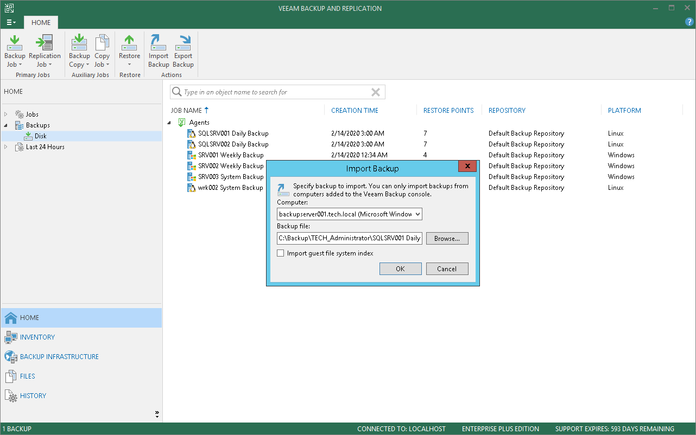Click the Export Backup ribbon icon

[x=183, y=52]
